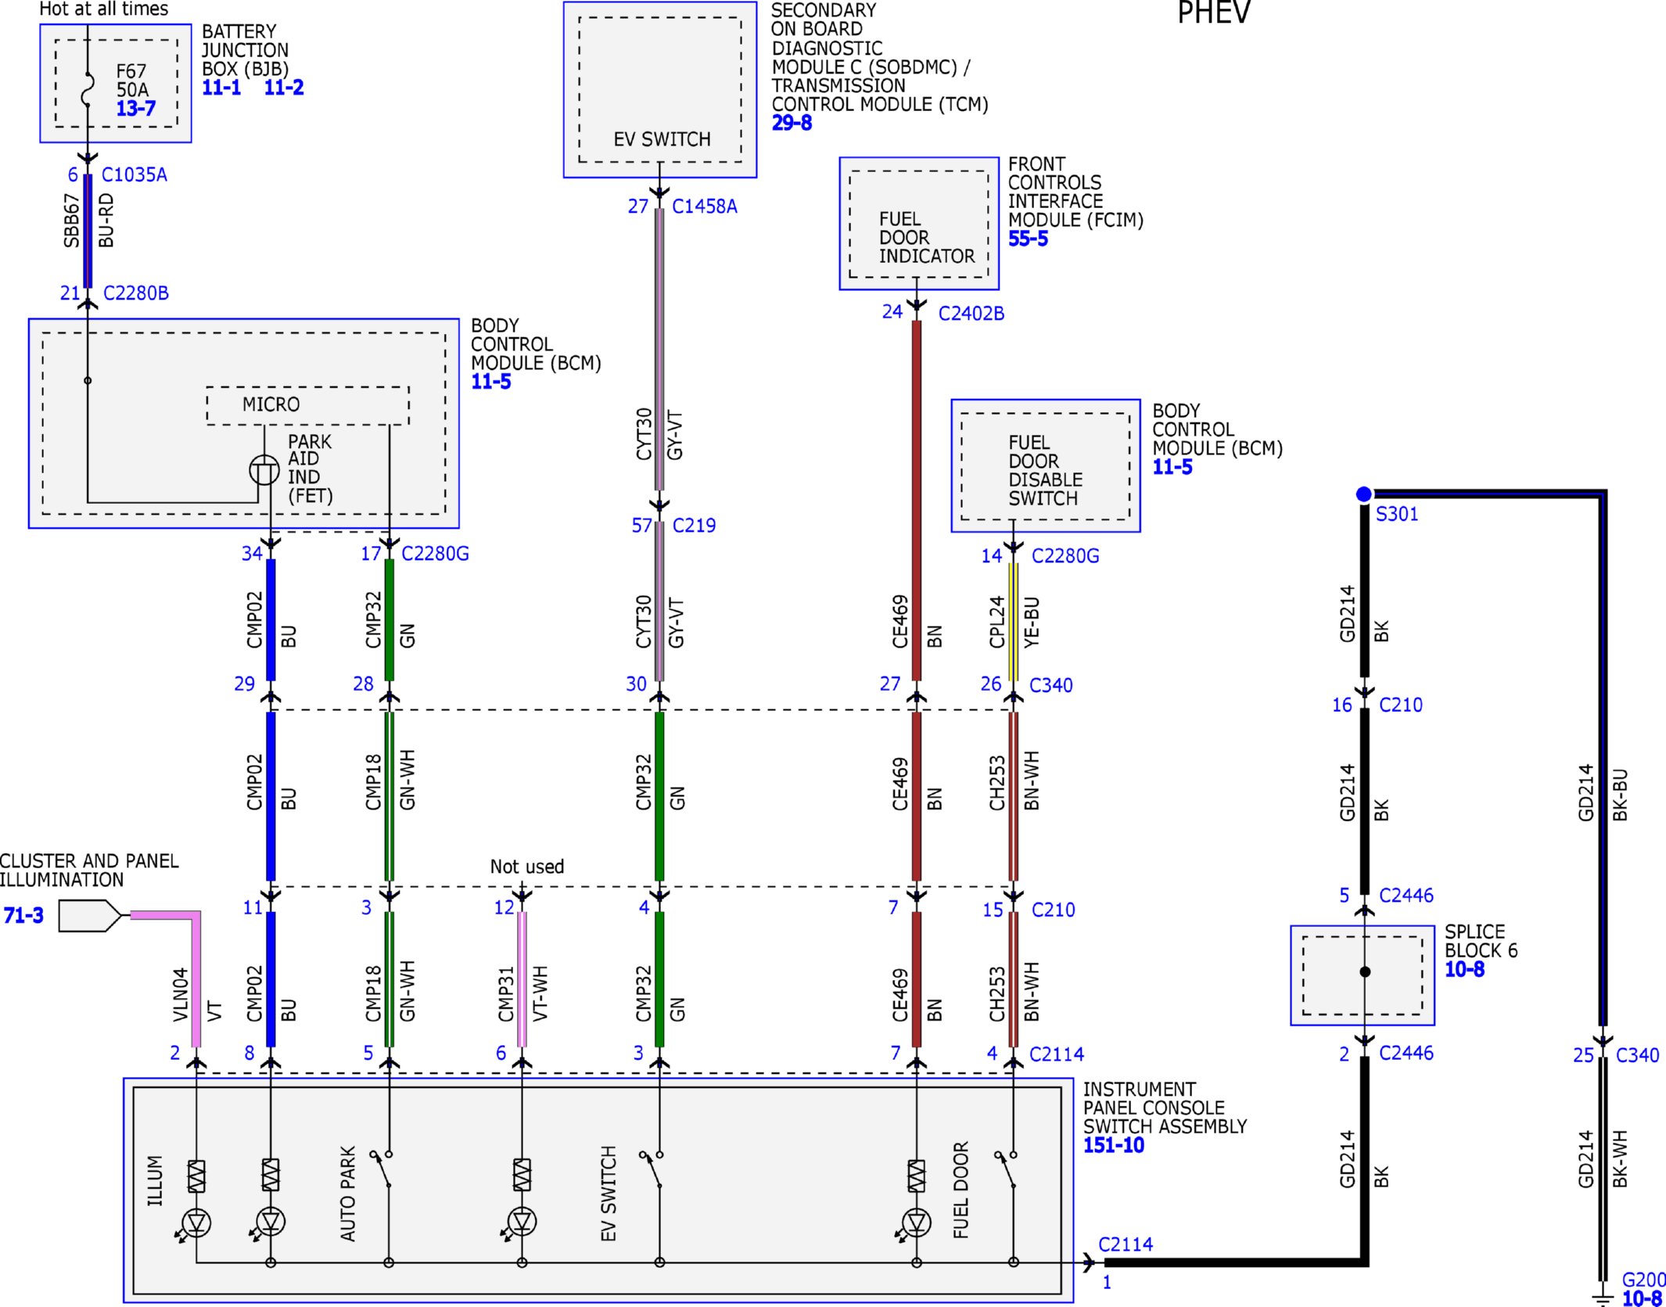Click the FUEL DOOR indicator LED symbol
Image resolution: width=1666 pixels, height=1307 pixels.
click(915, 1222)
